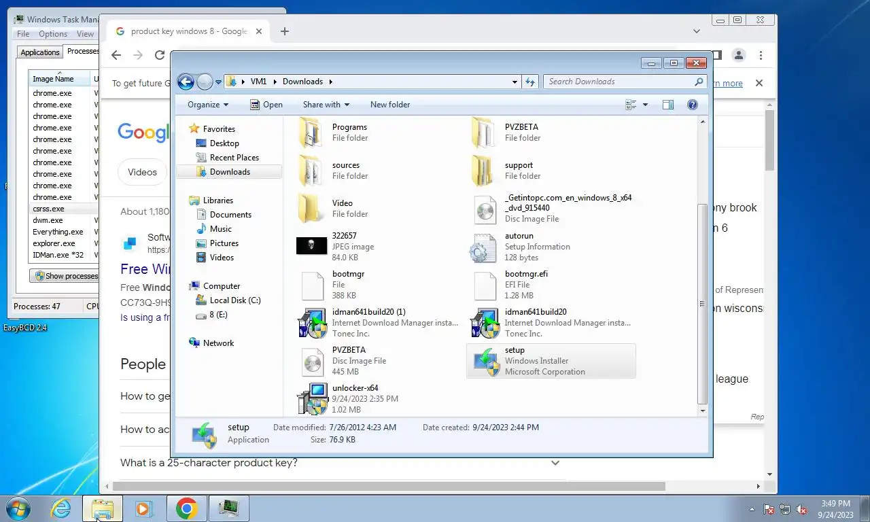The width and height of the screenshot is (870, 522).
Task: Select the unlocker-x64 installer icon
Action: [x=312, y=399]
